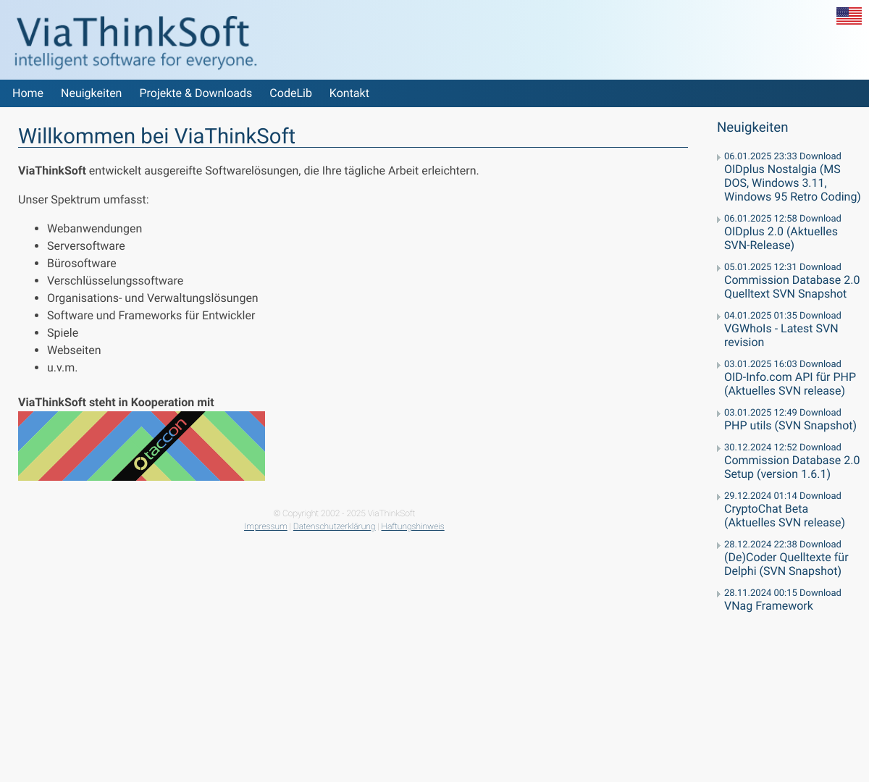Click Organisations- und Verwaltungslösungen list item
The width and height of the screenshot is (869, 782).
pyautogui.click(x=153, y=298)
